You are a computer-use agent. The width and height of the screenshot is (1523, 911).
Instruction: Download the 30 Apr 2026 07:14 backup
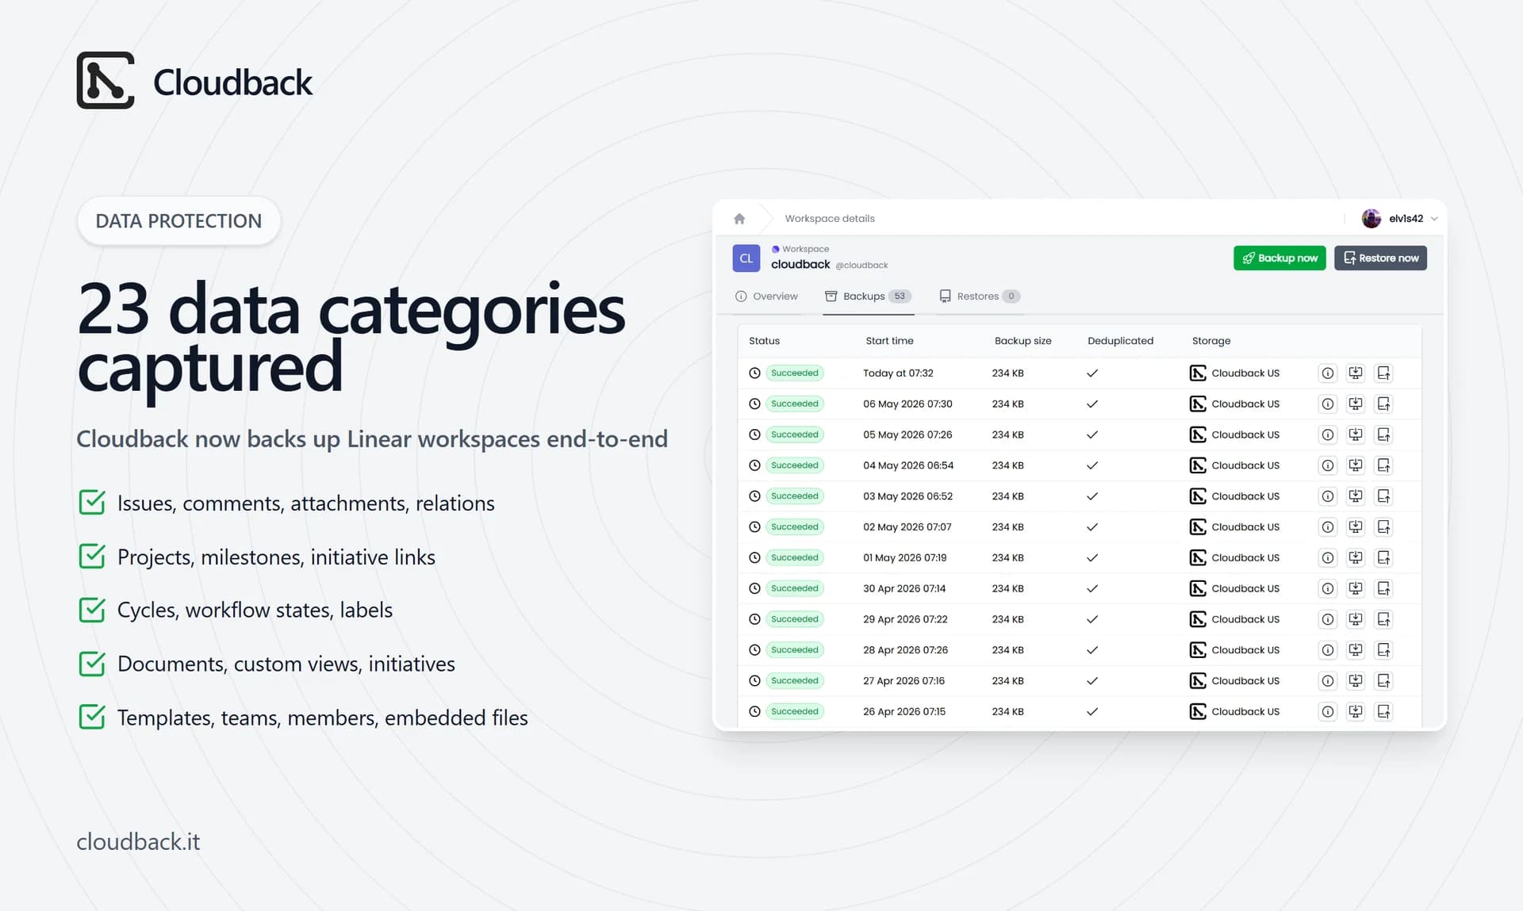(1356, 588)
